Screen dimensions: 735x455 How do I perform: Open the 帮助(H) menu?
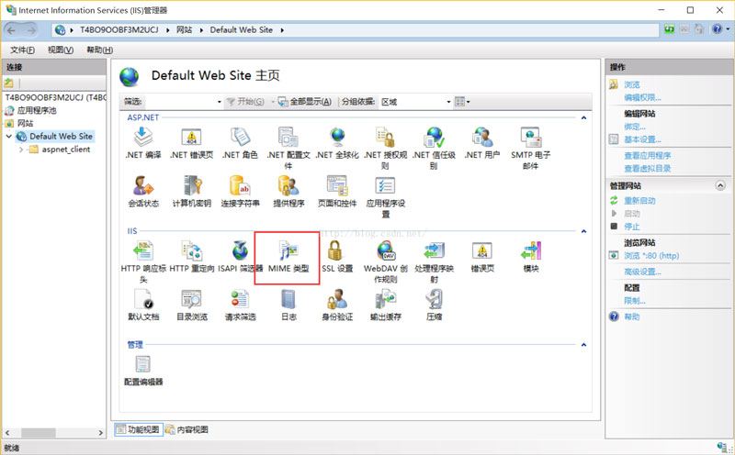(x=99, y=50)
